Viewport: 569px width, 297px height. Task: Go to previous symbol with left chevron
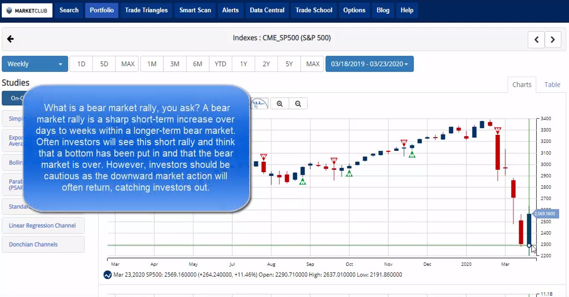point(536,40)
